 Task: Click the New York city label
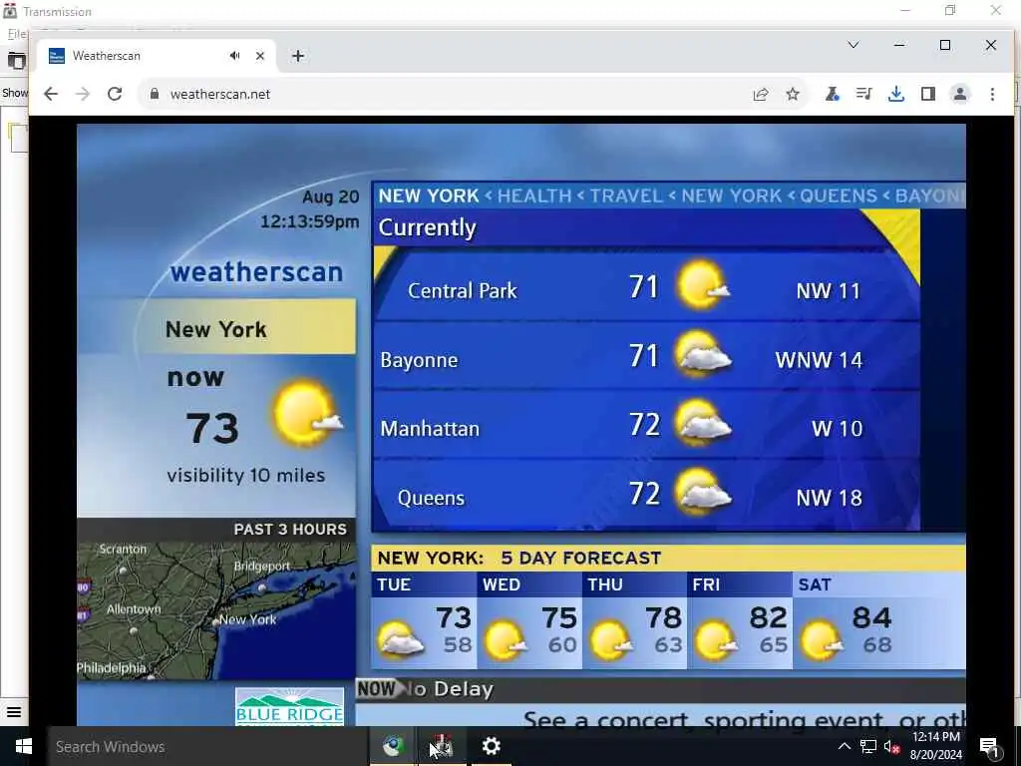(x=215, y=329)
